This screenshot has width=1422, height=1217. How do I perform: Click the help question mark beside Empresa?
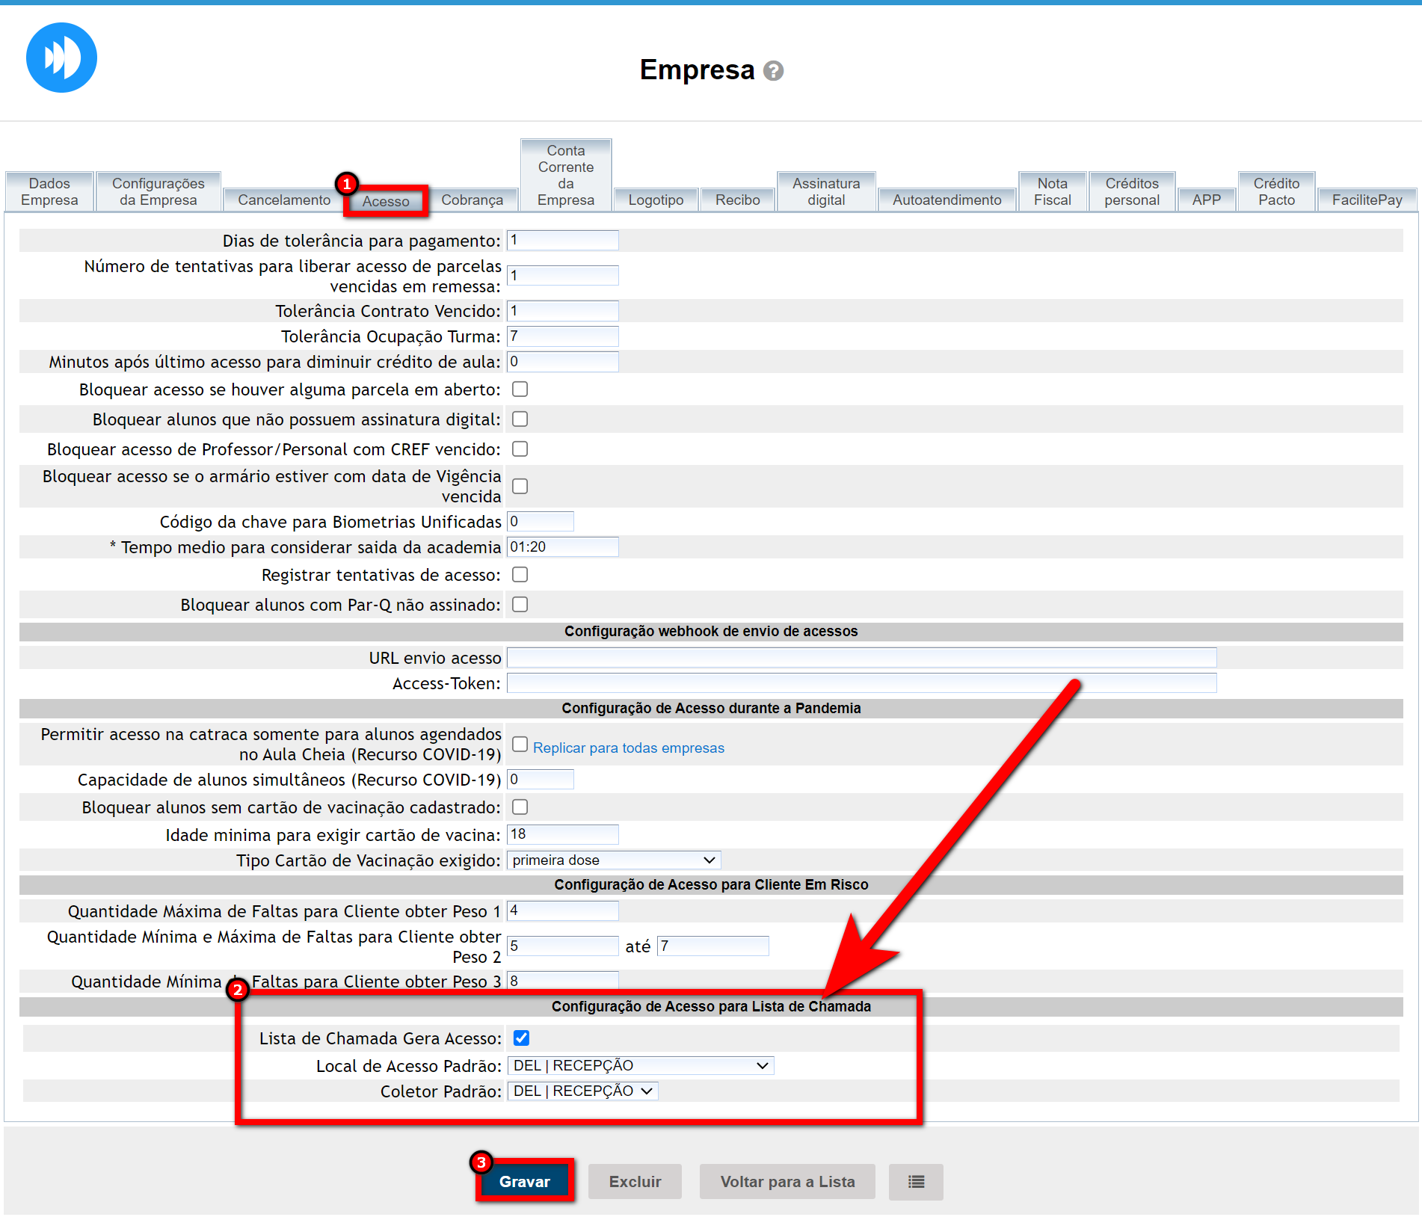coord(773,71)
